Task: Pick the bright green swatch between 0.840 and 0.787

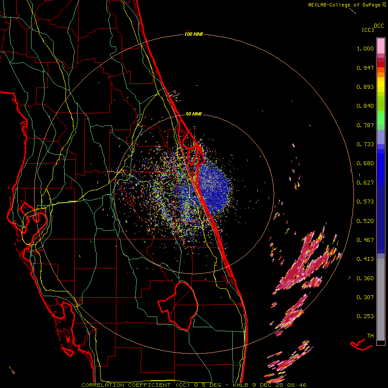Action: (x=381, y=118)
